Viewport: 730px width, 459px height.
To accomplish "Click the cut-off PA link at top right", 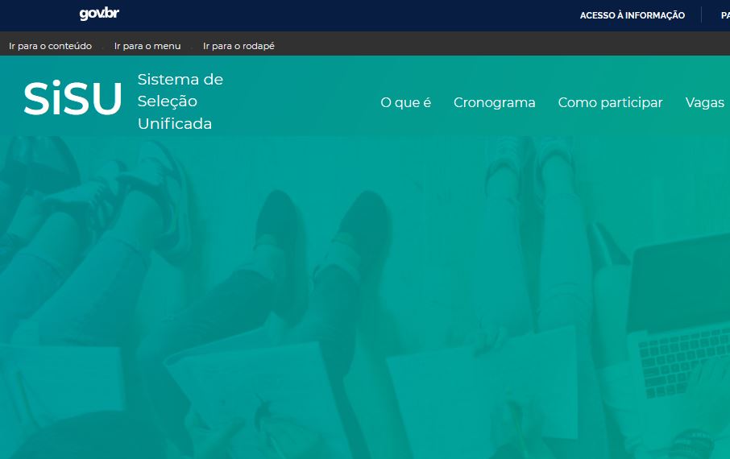I will point(724,15).
